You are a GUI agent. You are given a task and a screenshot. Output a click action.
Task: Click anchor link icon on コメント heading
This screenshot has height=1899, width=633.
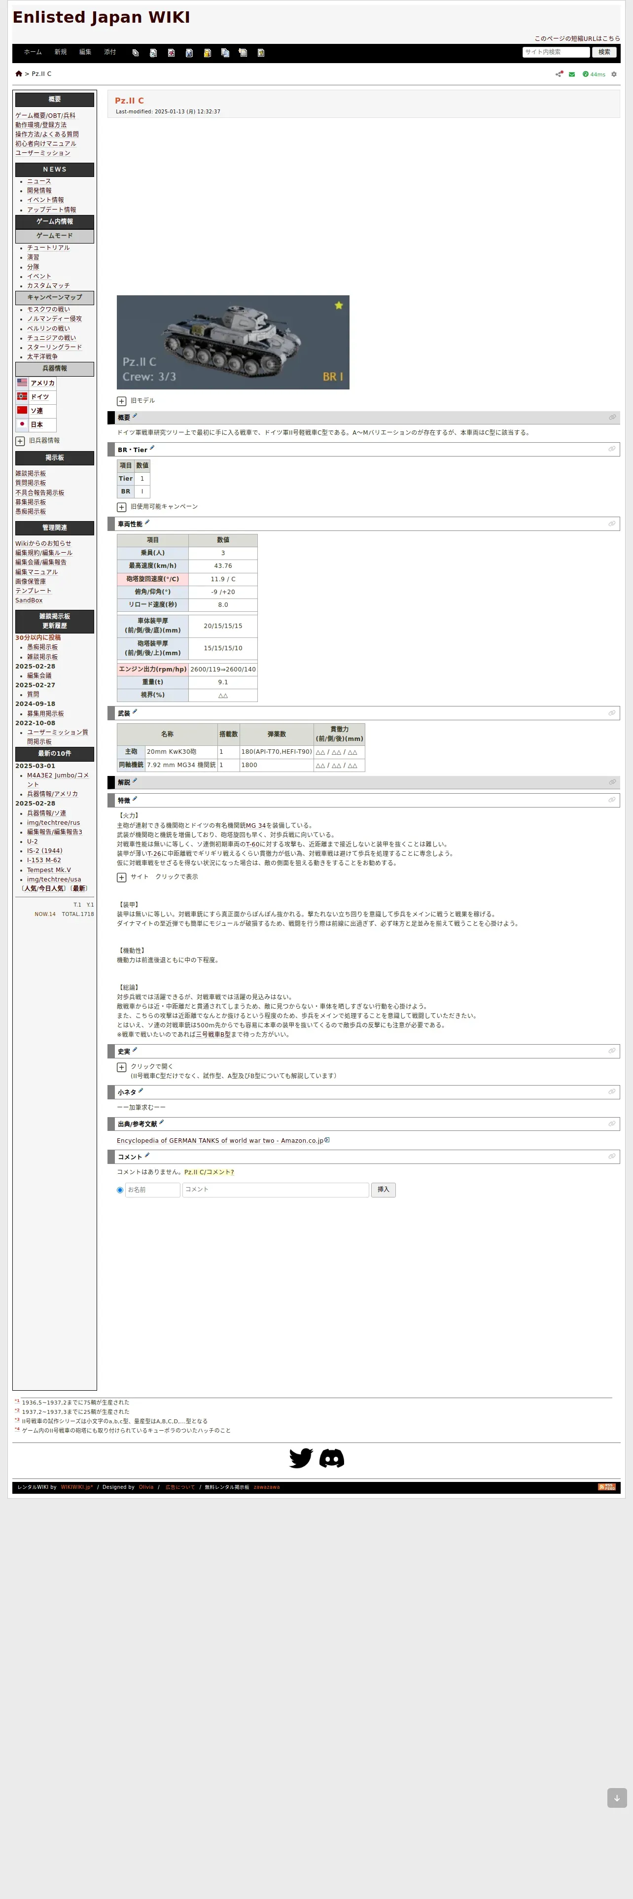612,1156
